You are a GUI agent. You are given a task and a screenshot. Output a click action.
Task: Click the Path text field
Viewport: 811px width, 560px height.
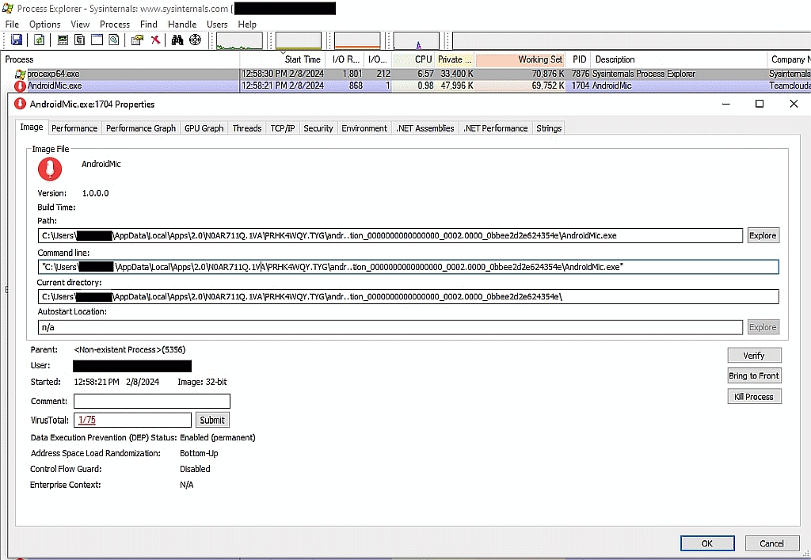[390, 235]
